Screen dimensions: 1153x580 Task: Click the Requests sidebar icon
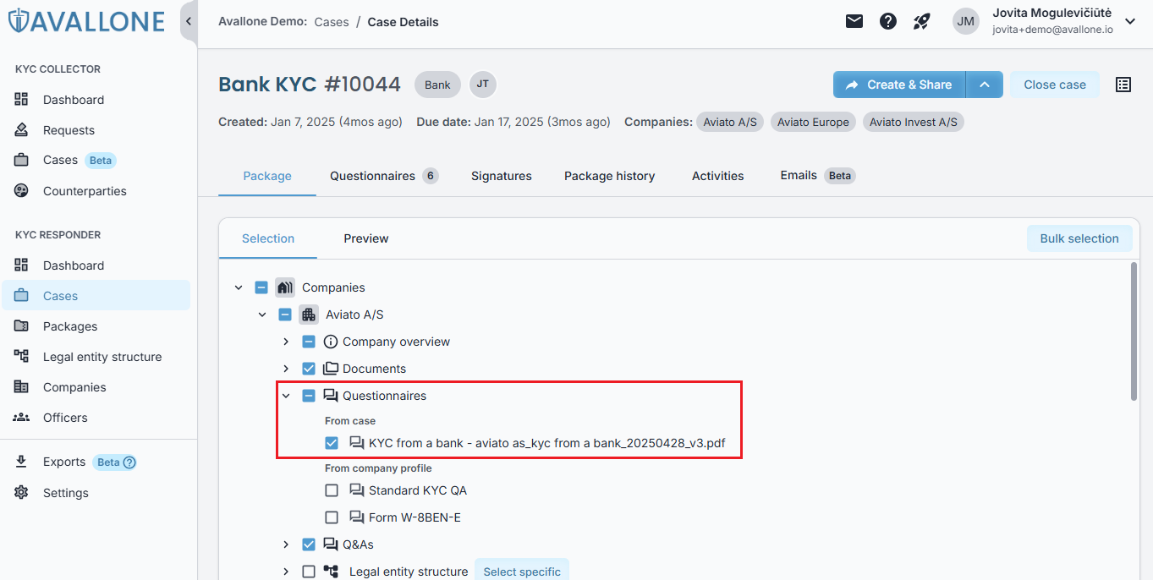22,129
